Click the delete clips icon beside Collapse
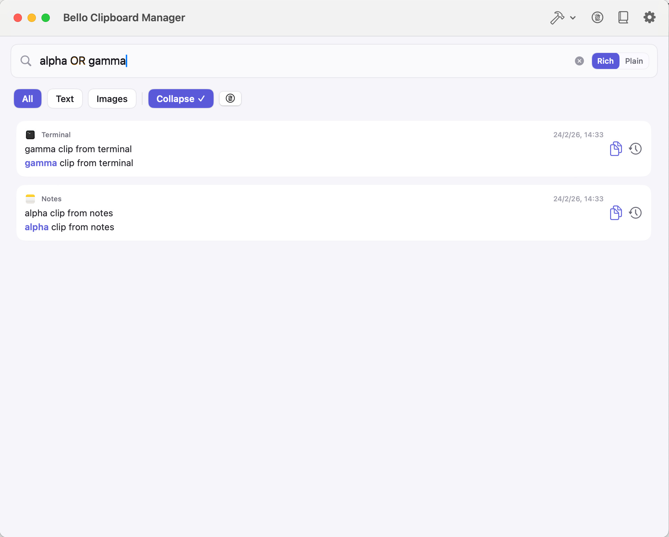Viewport: 669px width, 537px height. 230,99
